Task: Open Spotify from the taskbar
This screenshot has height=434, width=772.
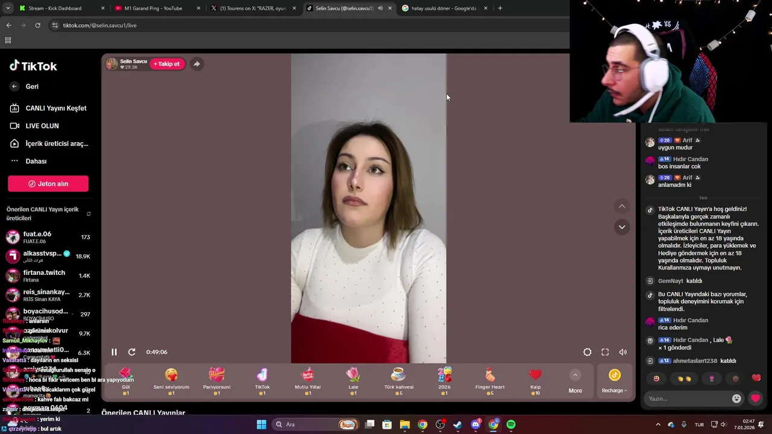Action: pos(511,424)
